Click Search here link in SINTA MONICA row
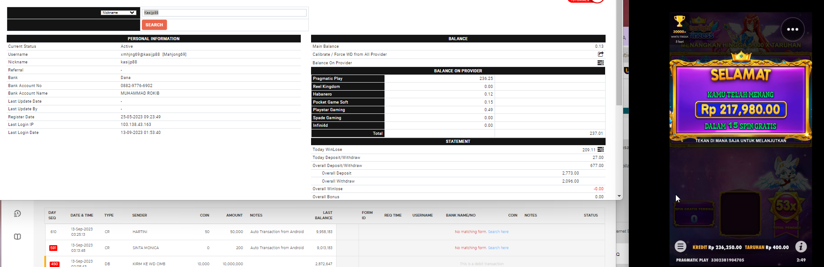This screenshot has width=824, height=267. [x=498, y=248]
